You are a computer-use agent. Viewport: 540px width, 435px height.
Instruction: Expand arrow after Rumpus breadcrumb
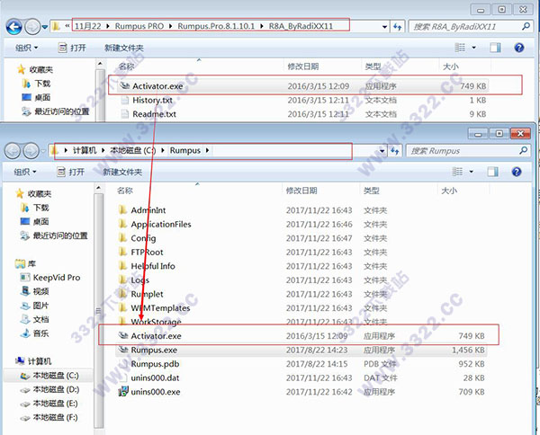pos(207,150)
